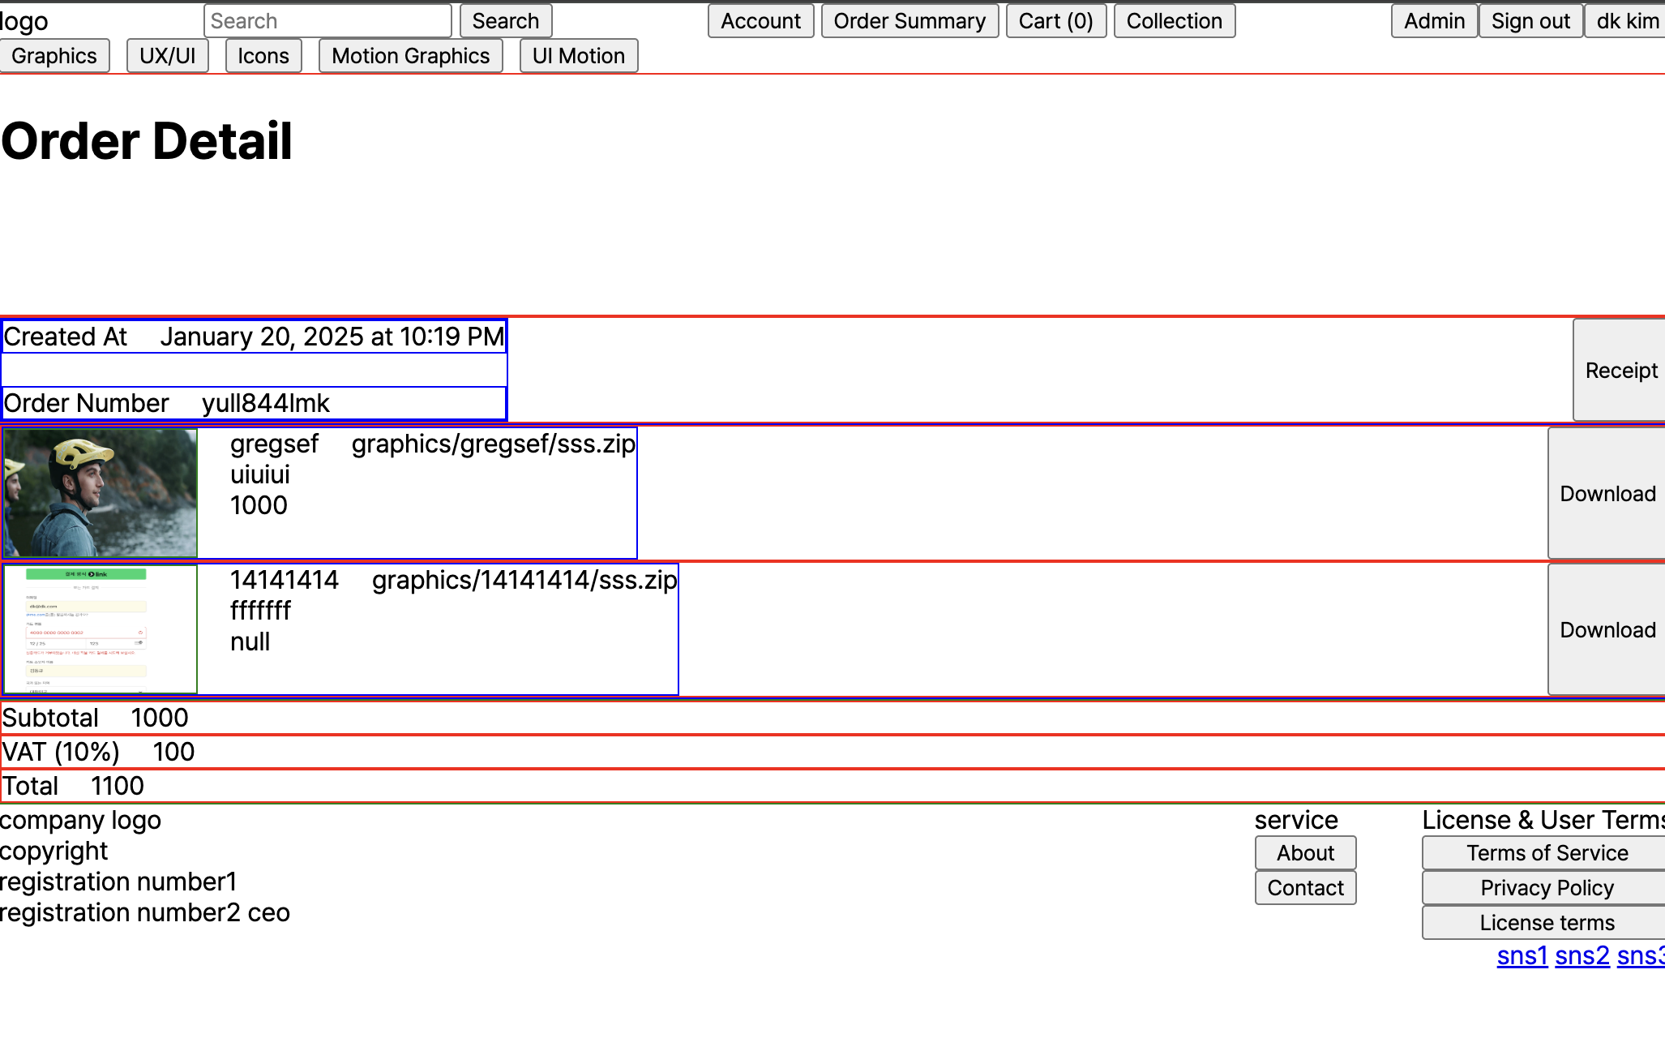Image resolution: width=1665 pixels, height=1064 pixels.
Task: Click the Receipt button
Action: tap(1620, 371)
